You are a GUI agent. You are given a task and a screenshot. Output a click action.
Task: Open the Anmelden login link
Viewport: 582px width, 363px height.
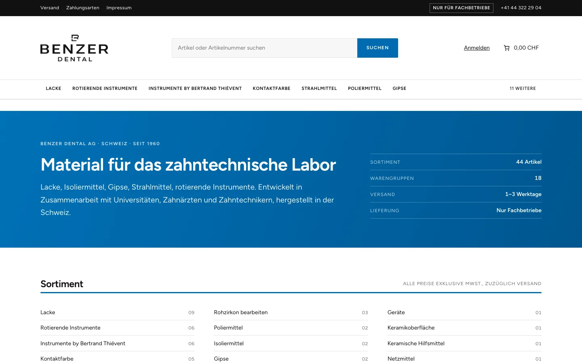click(477, 48)
